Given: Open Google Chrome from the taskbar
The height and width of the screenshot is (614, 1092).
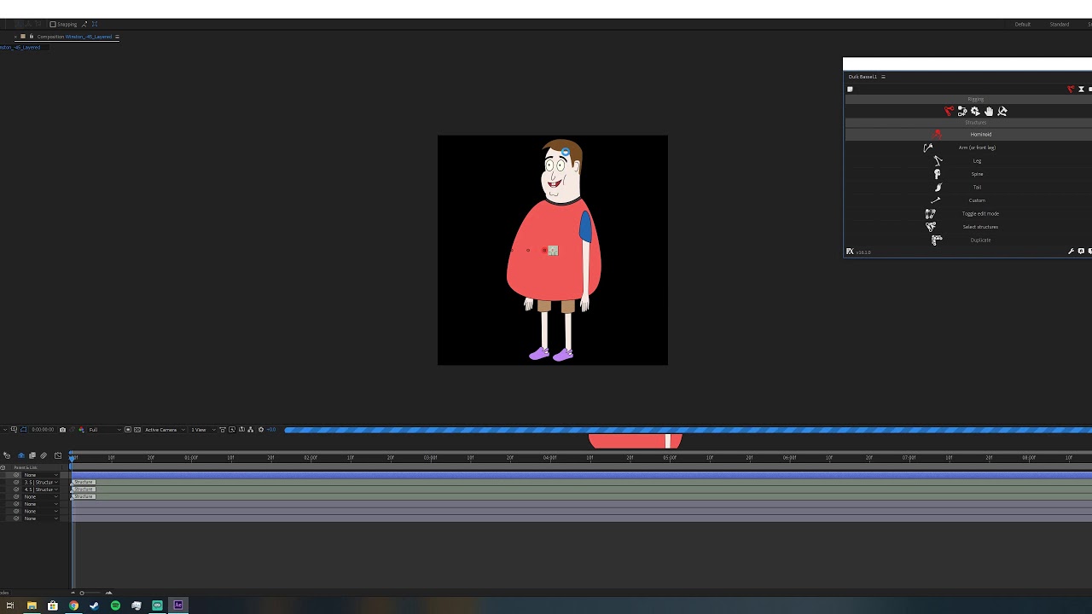Looking at the screenshot, I should tap(73, 605).
